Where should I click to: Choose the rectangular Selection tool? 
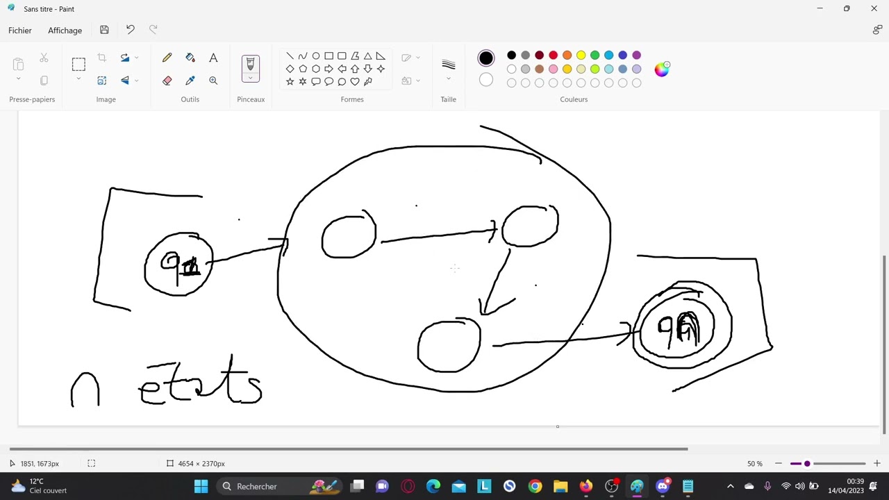[x=78, y=65]
